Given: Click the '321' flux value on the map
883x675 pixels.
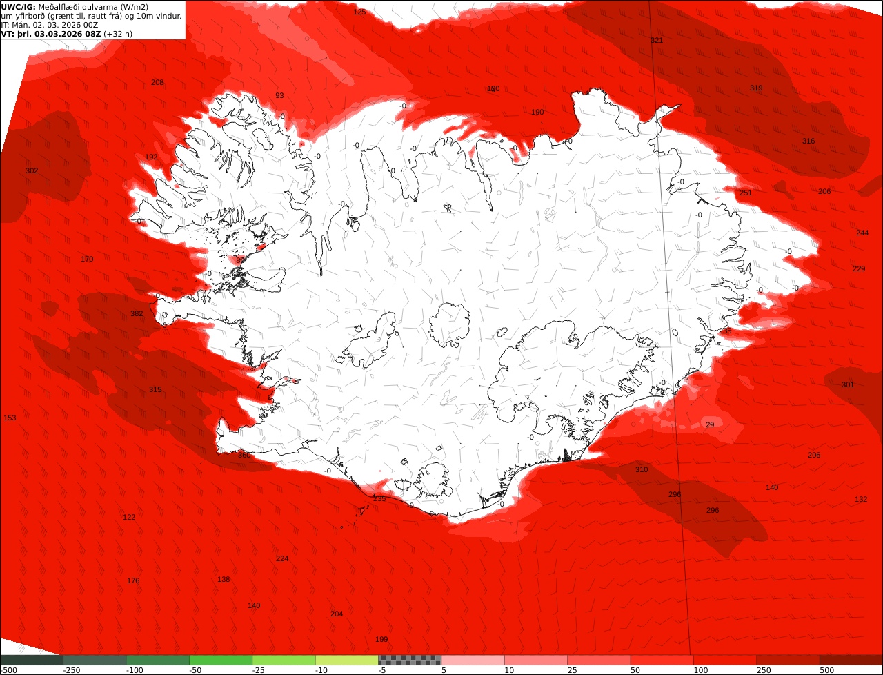Looking at the screenshot, I should point(657,41).
